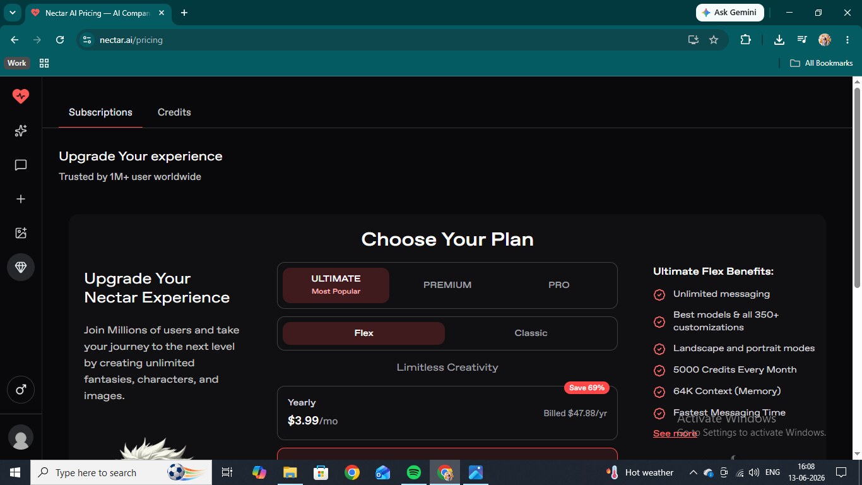Click the site information icon in address bar
This screenshot has height=485, width=862.
point(87,40)
